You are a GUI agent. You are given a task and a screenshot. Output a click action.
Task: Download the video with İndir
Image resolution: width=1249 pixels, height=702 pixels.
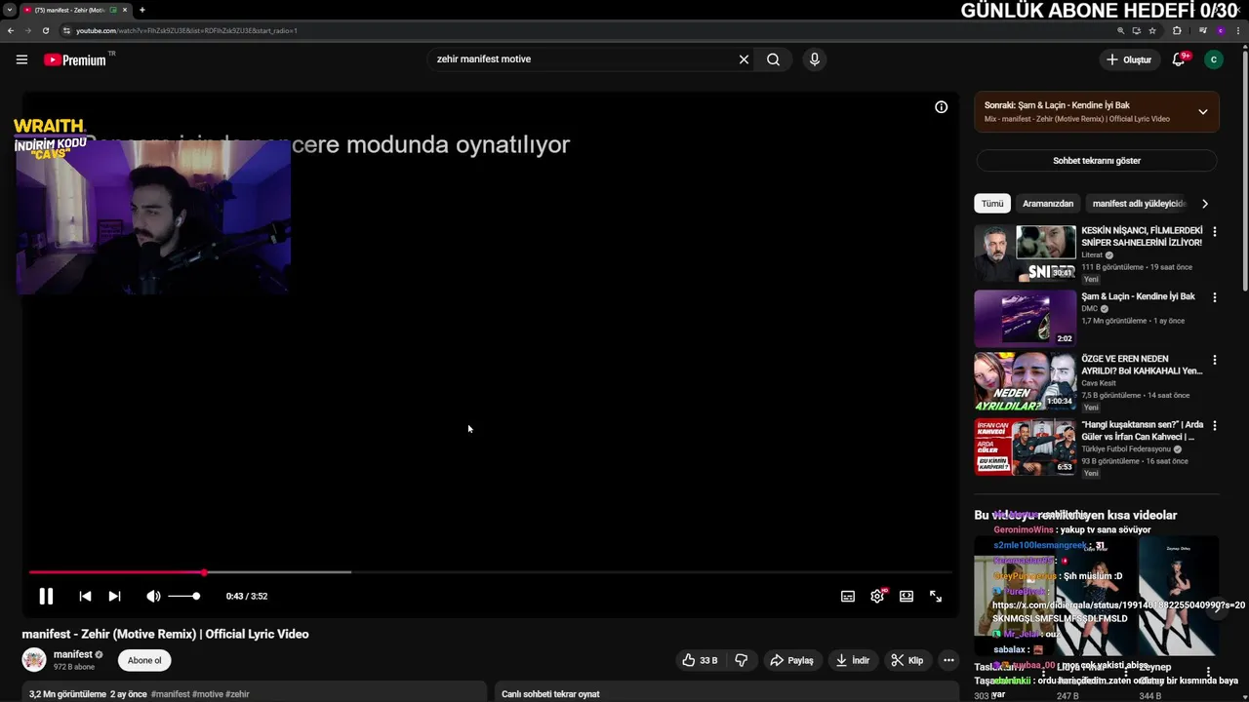point(852,661)
